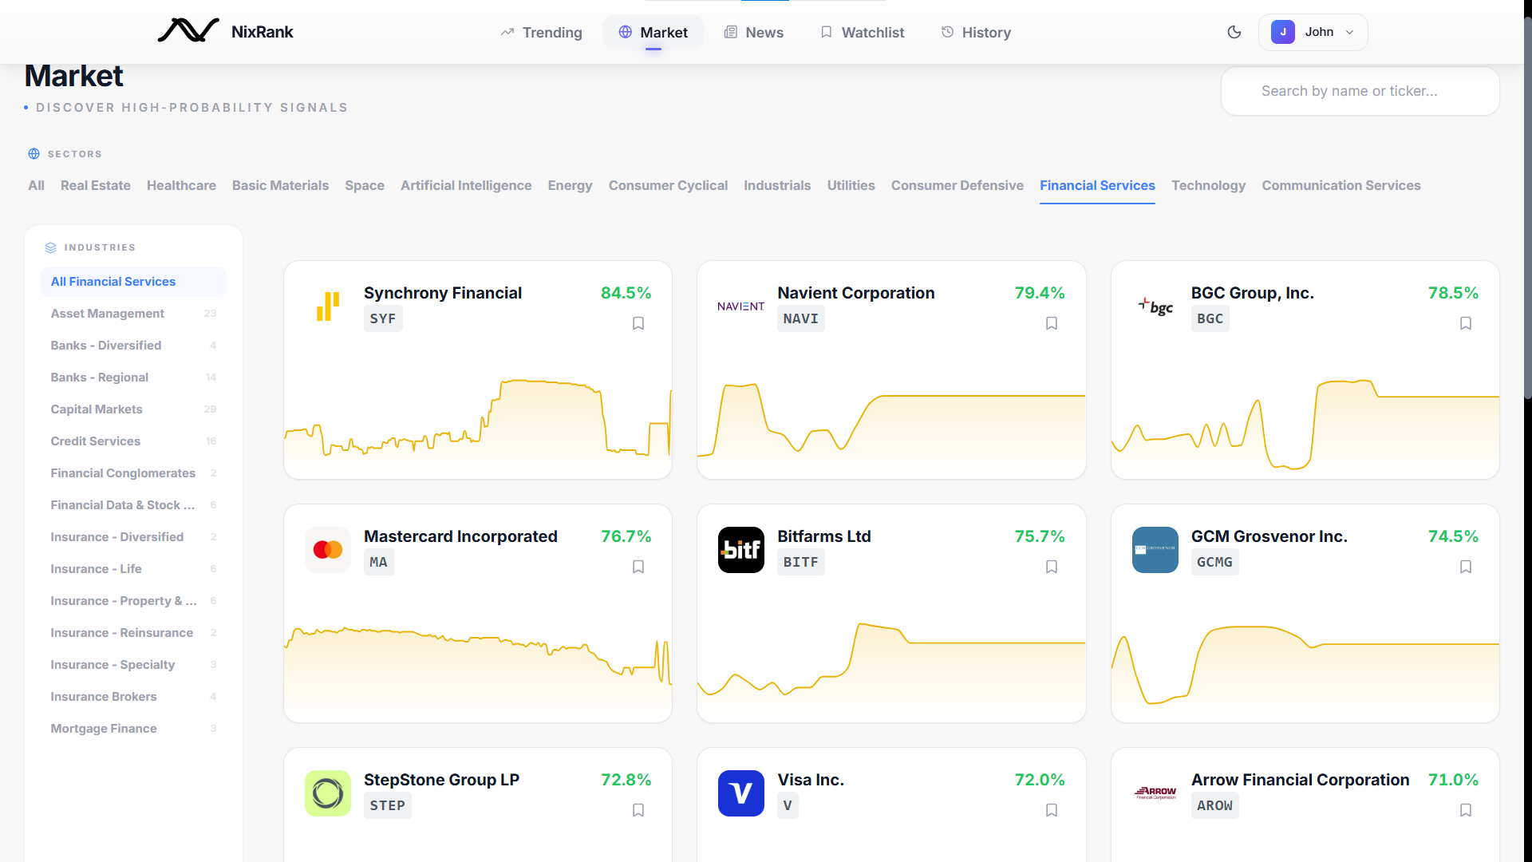Select Banks - Diversified industry

click(133, 346)
